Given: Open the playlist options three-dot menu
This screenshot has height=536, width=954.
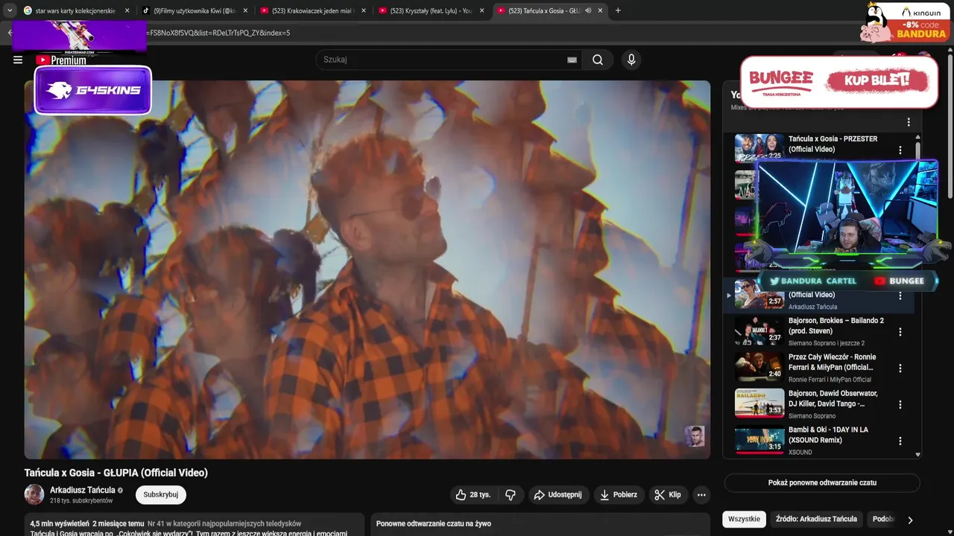Looking at the screenshot, I should click(x=909, y=122).
